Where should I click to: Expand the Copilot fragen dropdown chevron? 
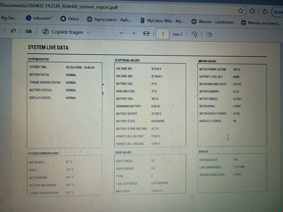click(x=88, y=32)
